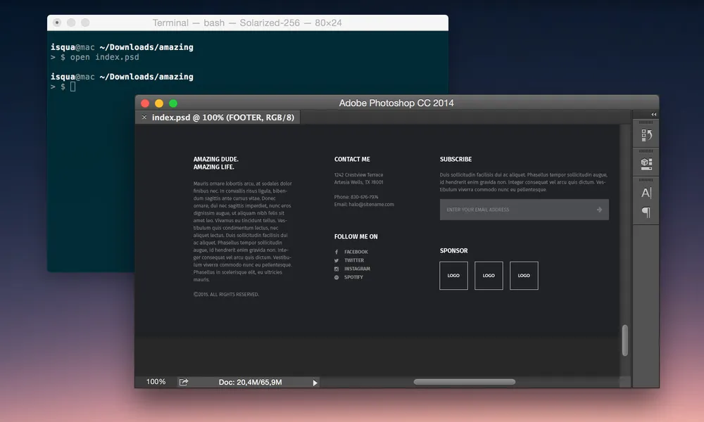704x422 pixels.
Task: Open the status bar info arrow menu
Action: click(x=315, y=383)
